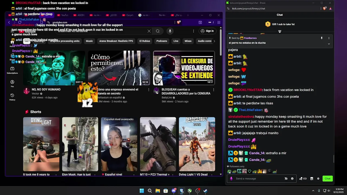Expand the leaderboard with down arrows

click(280, 31)
